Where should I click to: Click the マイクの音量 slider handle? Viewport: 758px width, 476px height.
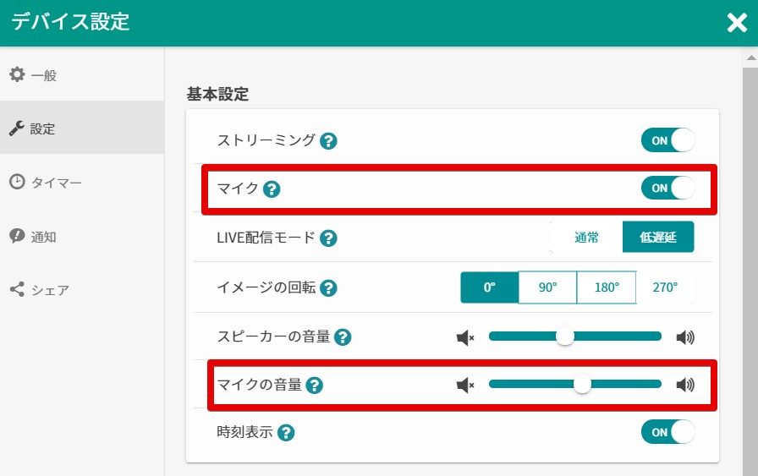click(582, 384)
